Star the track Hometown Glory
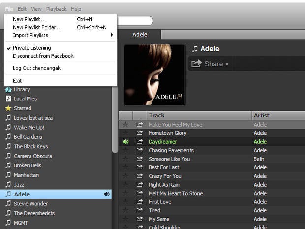305x229 pixels. coord(125,133)
